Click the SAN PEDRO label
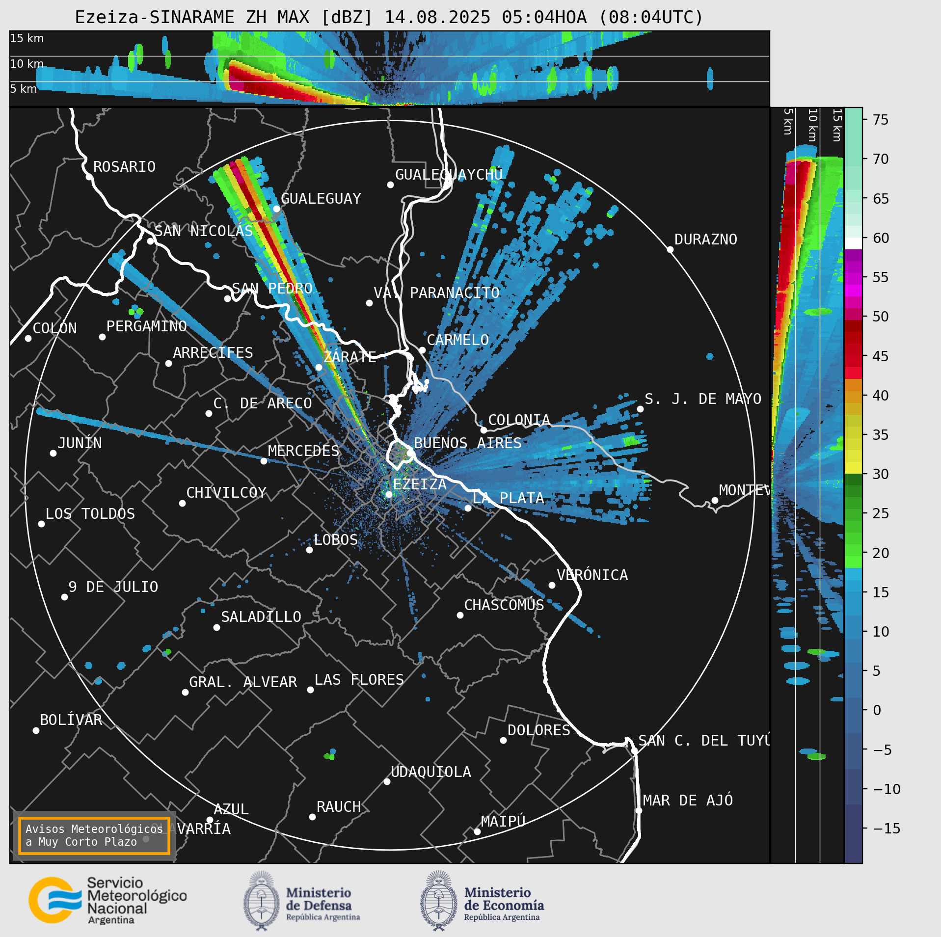This screenshot has height=937, width=941. (272, 288)
